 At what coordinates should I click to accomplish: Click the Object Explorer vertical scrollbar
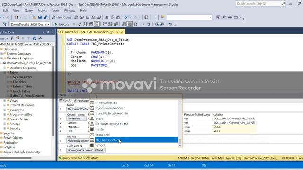pos(53,91)
